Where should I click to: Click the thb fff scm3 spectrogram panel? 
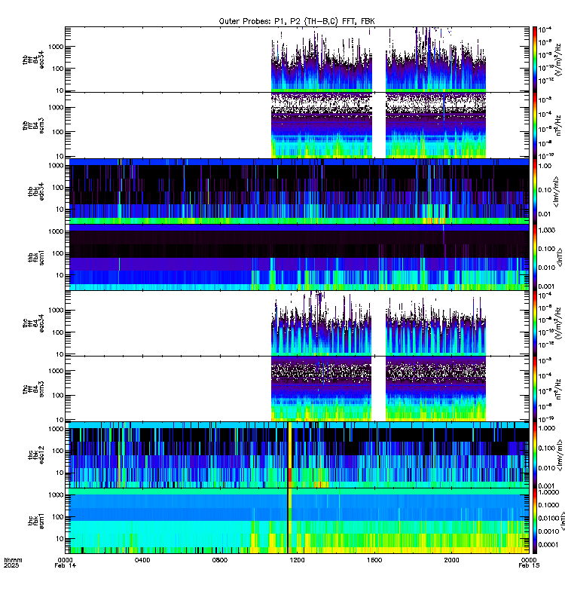point(297,125)
